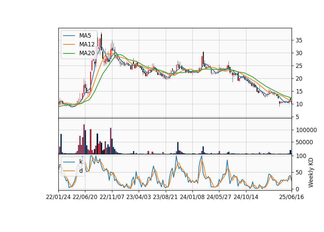This screenshot has height=232, width=324.
Task: Click the volume axis value 50000
Action: (x=305, y=142)
